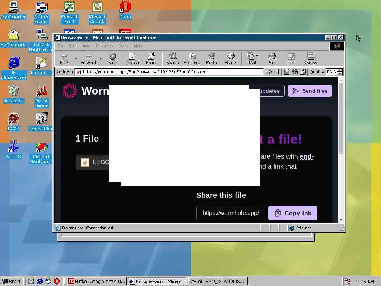Click the vertical scrollbar thumb
This screenshot has width=381, height=286.
click(x=341, y=119)
